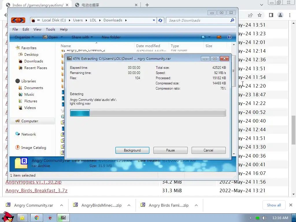The width and height of the screenshot is (296, 222).
Task: Toggle the preview pane icon
Action: [x=219, y=37]
